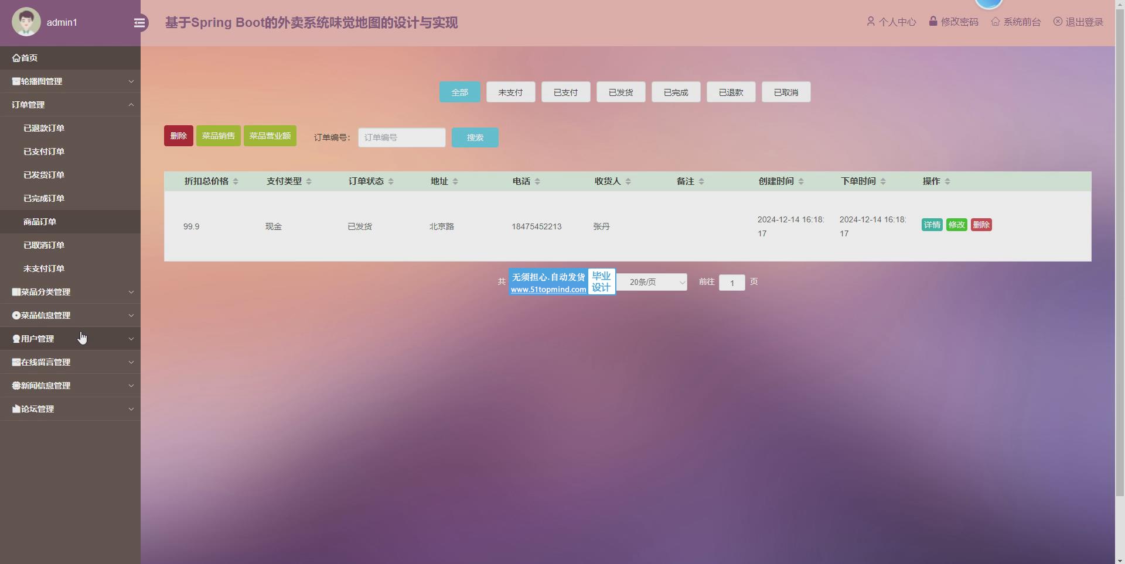The height and width of the screenshot is (564, 1125).
Task: Click the 订单编号 search input field
Action: (x=401, y=137)
